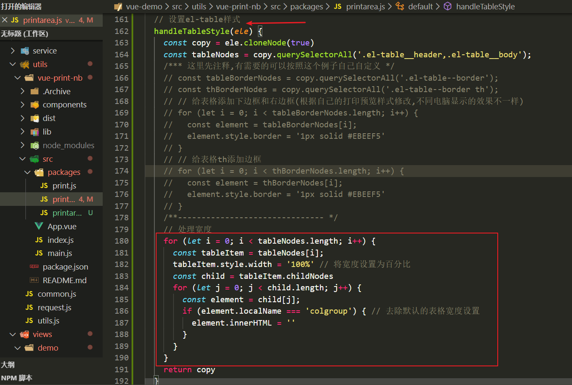Click JS icon beside common.js
This screenshot has height=385, width=572.
[x=29, y=294]
